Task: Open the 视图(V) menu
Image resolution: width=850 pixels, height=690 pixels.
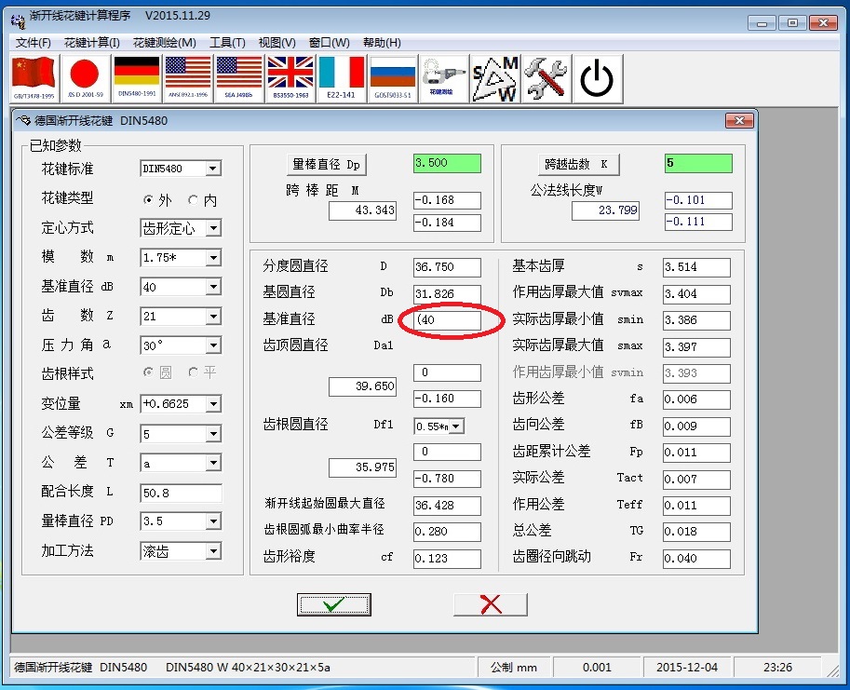Action: pos(277,42)
